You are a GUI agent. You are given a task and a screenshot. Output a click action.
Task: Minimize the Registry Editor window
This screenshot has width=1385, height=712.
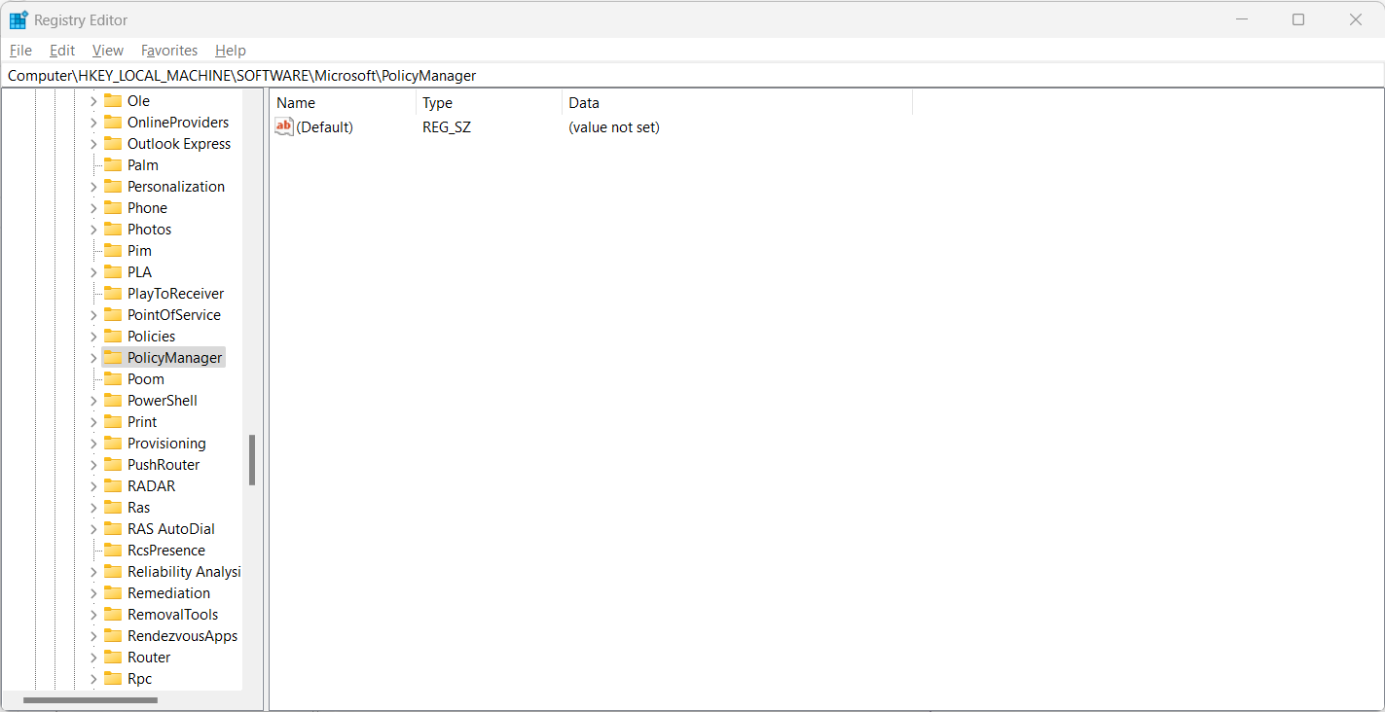(x=1242, y=19)
